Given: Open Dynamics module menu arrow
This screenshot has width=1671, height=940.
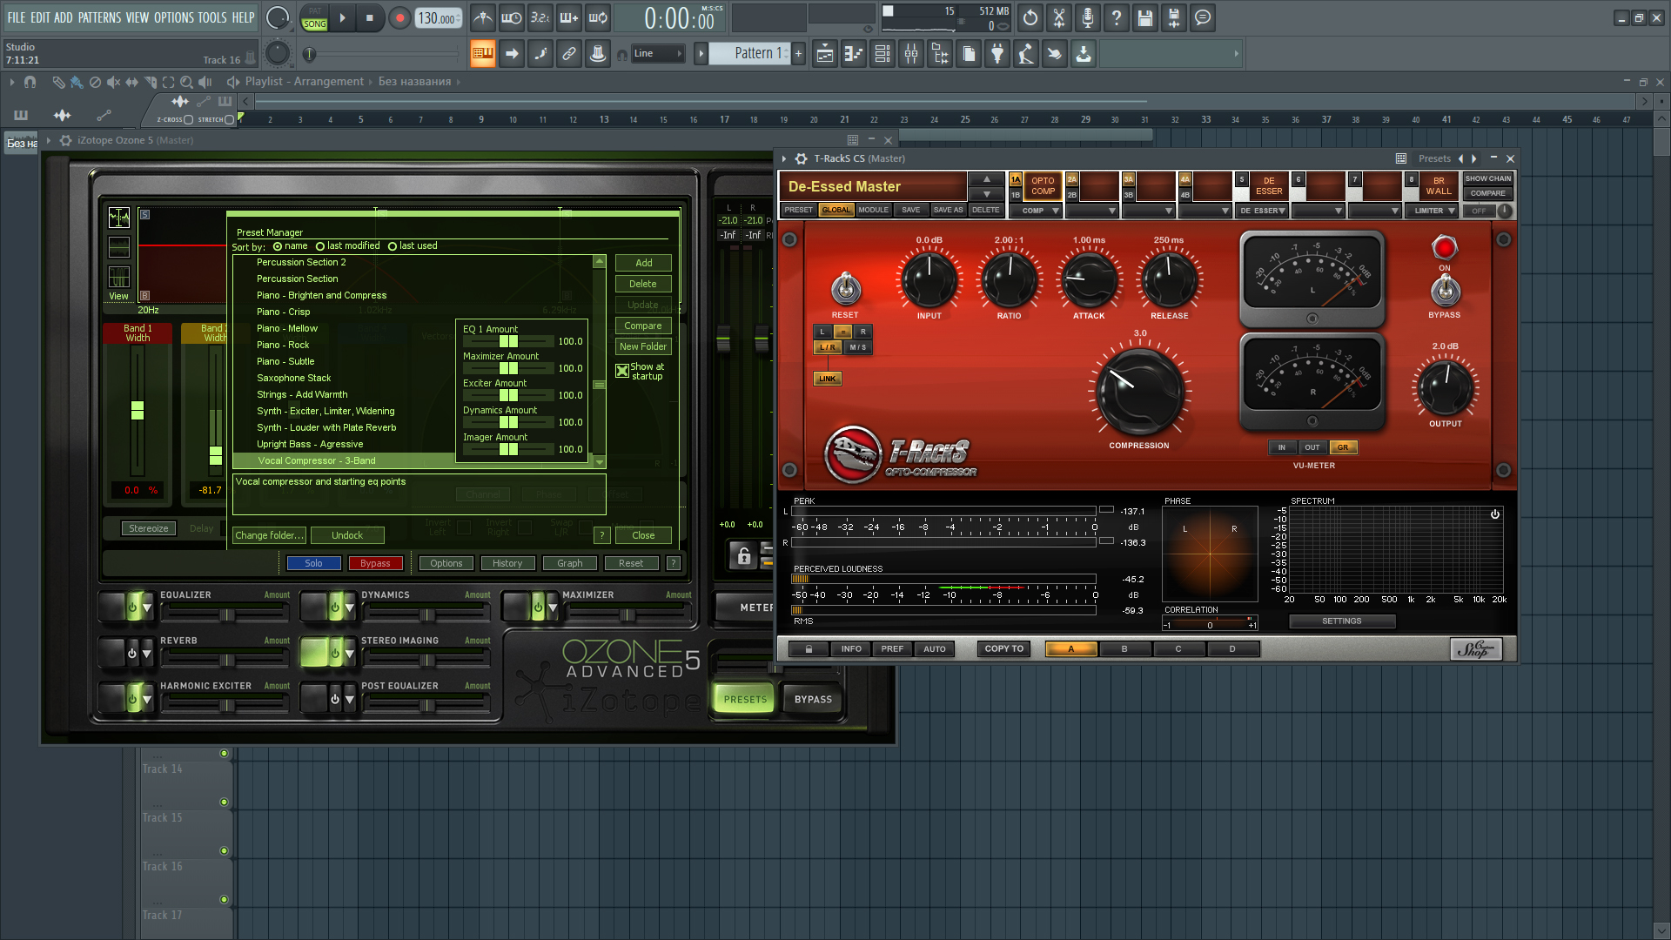Looking at the screenshot, I should pos(349,608).
